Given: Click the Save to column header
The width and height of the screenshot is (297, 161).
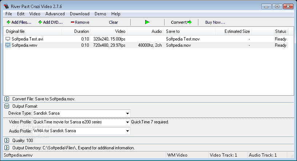Looking at the screenshot, I should pyautogui.click(x=189, y=31).
